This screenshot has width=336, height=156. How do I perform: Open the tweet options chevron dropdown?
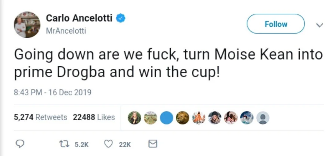coord(319,25)
